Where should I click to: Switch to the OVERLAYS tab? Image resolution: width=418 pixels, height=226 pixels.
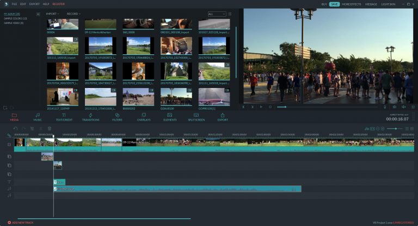point(144,117)
